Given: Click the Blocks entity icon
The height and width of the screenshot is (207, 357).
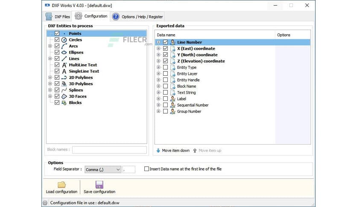Looking at the screenshot, I should [64, 103].
